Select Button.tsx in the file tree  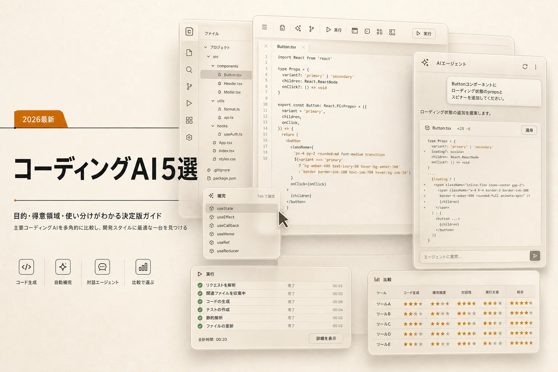(226, 75)
